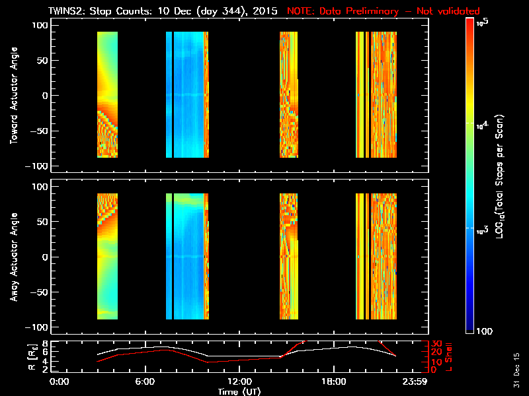The height and width of the screenshot is (396, 529).
Task: Click the '6:00' time tick label
Action: click(145, 381)
